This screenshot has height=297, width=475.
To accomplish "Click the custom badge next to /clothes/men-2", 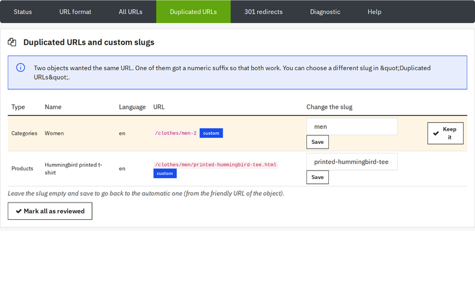I will [211, 133].
